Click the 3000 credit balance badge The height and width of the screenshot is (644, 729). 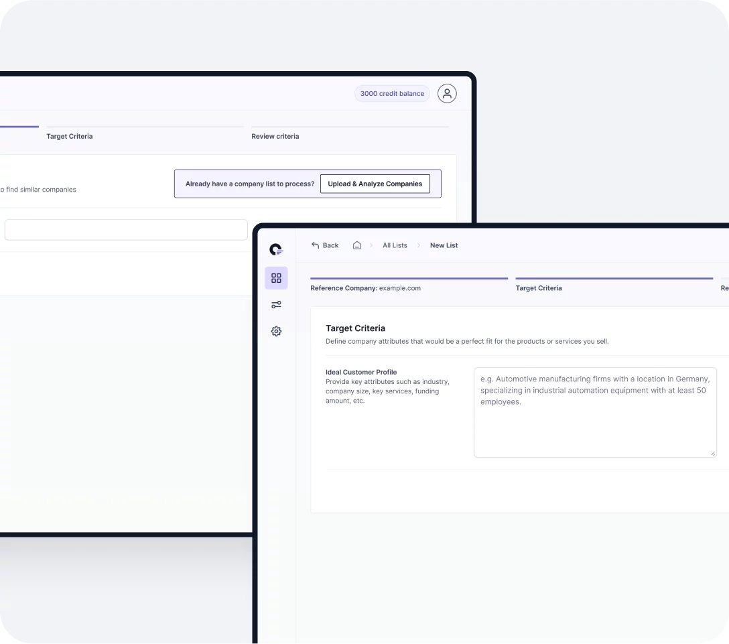coord(392,93)
